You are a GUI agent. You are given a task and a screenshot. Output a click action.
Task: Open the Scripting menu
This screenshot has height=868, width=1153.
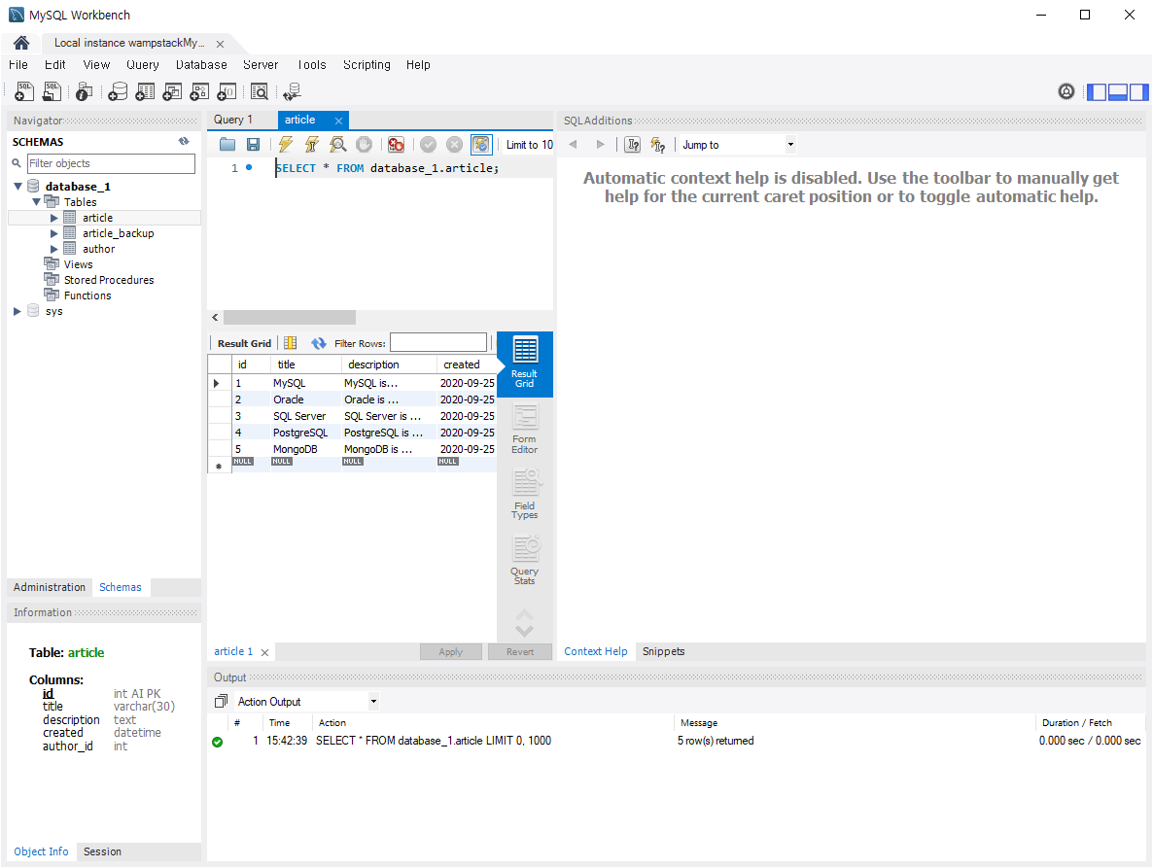367,65
